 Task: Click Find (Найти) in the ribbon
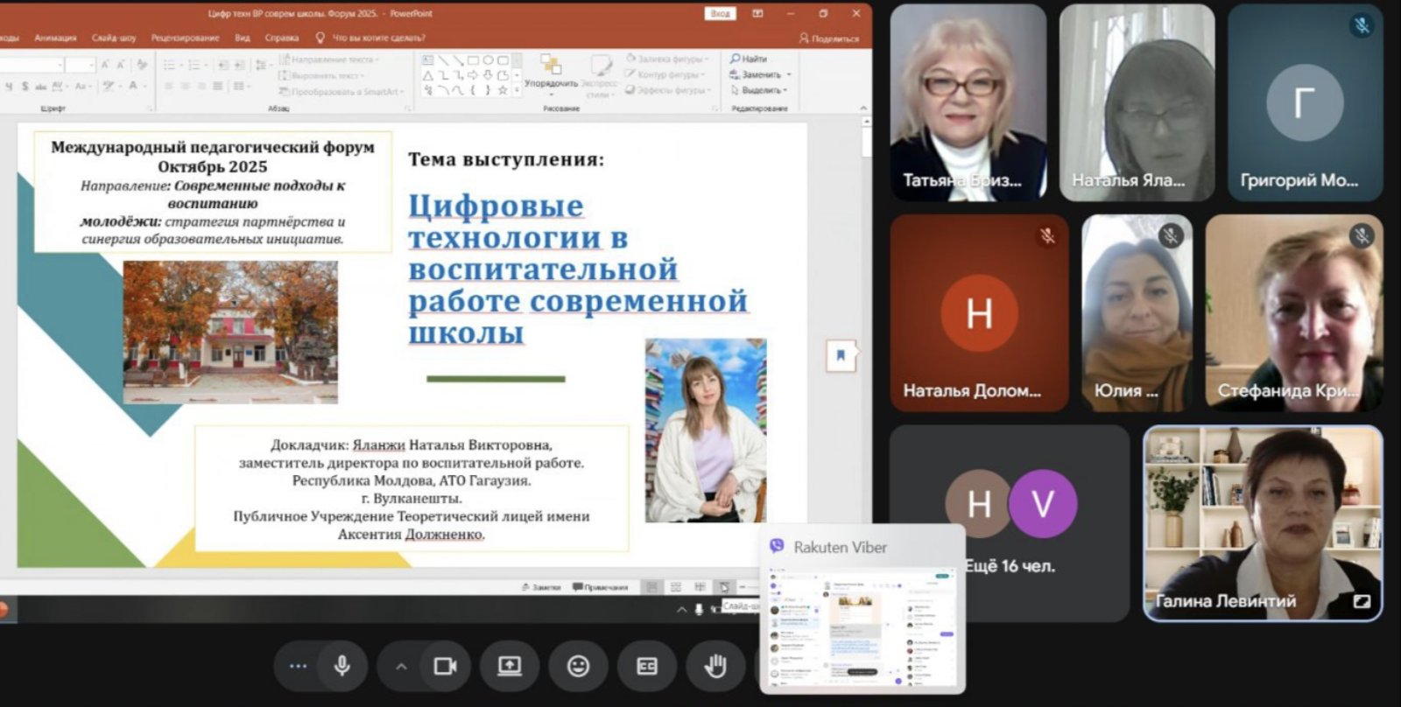tap(750, 59)
